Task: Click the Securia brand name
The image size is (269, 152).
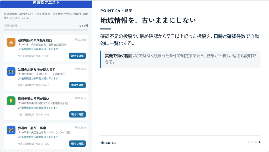Action: pyautogui.click(x=108, y=143)
